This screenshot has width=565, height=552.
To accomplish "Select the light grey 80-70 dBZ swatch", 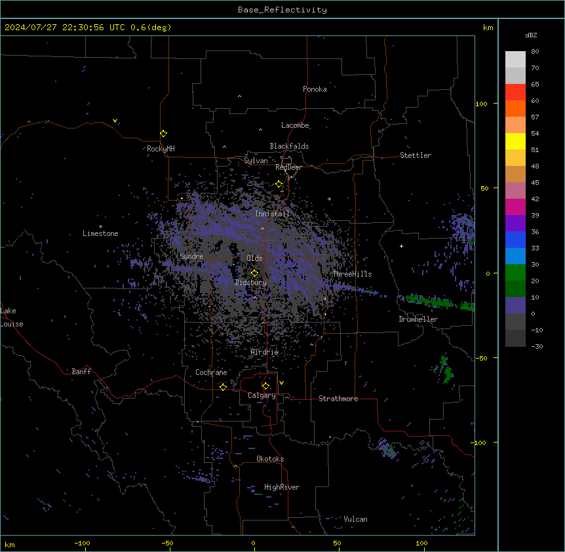I will click(x=515, y=60).
